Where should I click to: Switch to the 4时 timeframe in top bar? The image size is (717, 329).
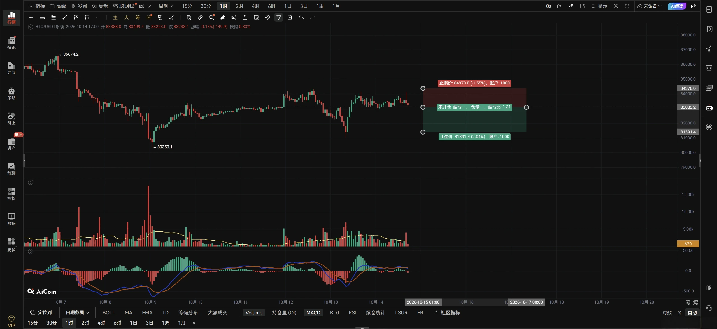pos(255,6)
